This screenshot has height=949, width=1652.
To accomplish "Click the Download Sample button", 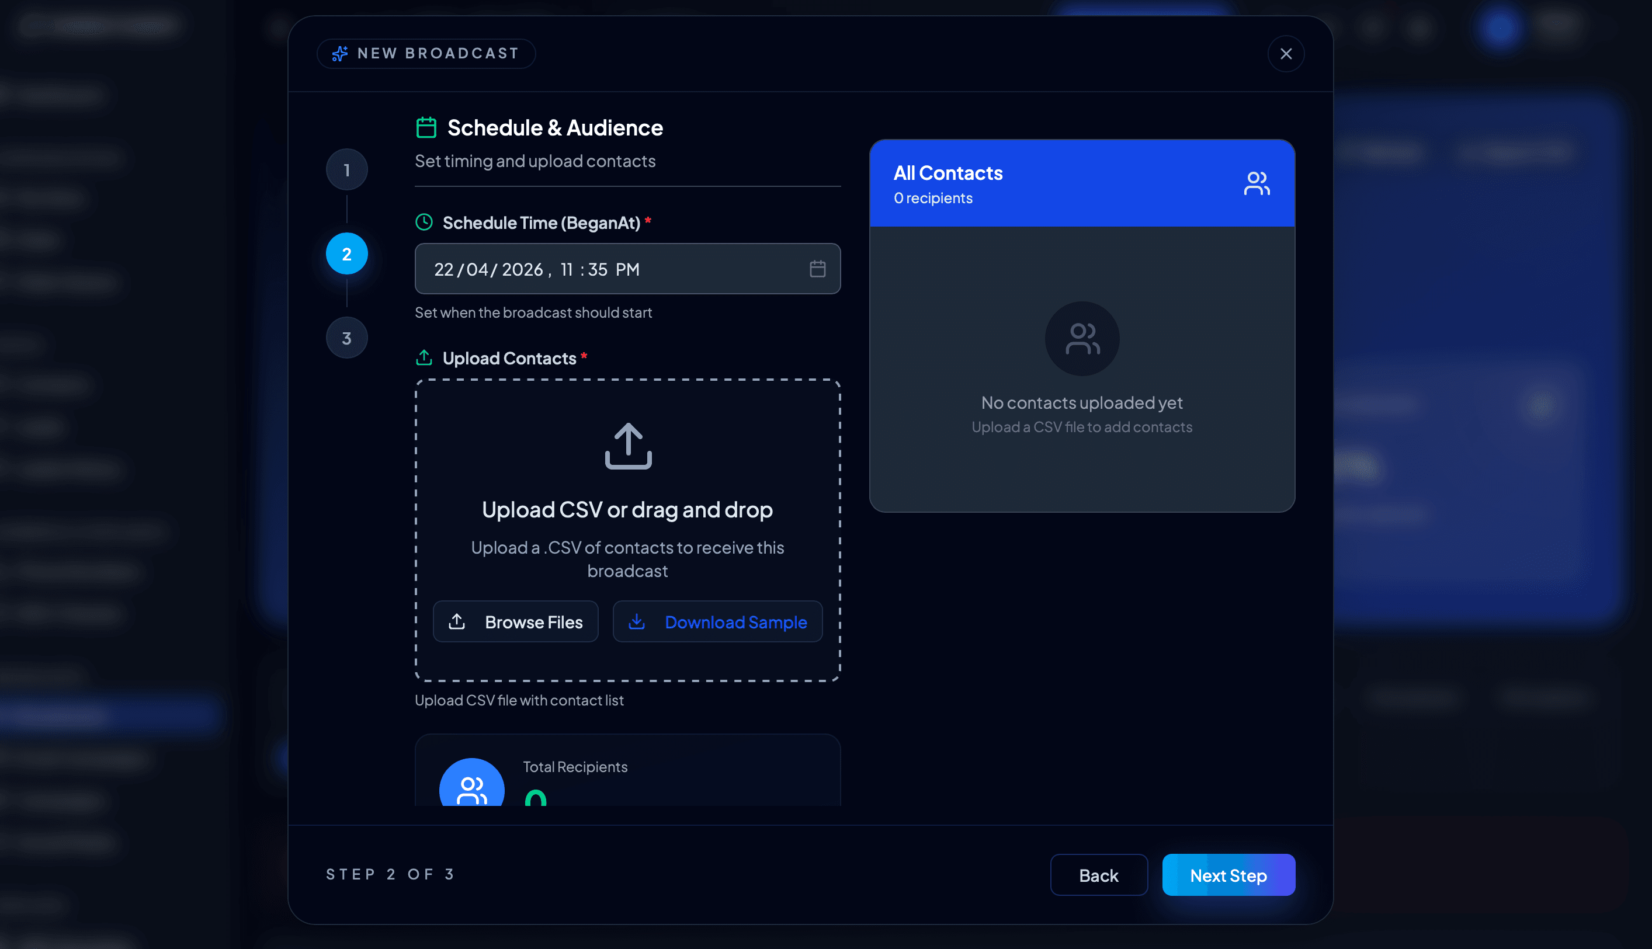I will point(718,621).
